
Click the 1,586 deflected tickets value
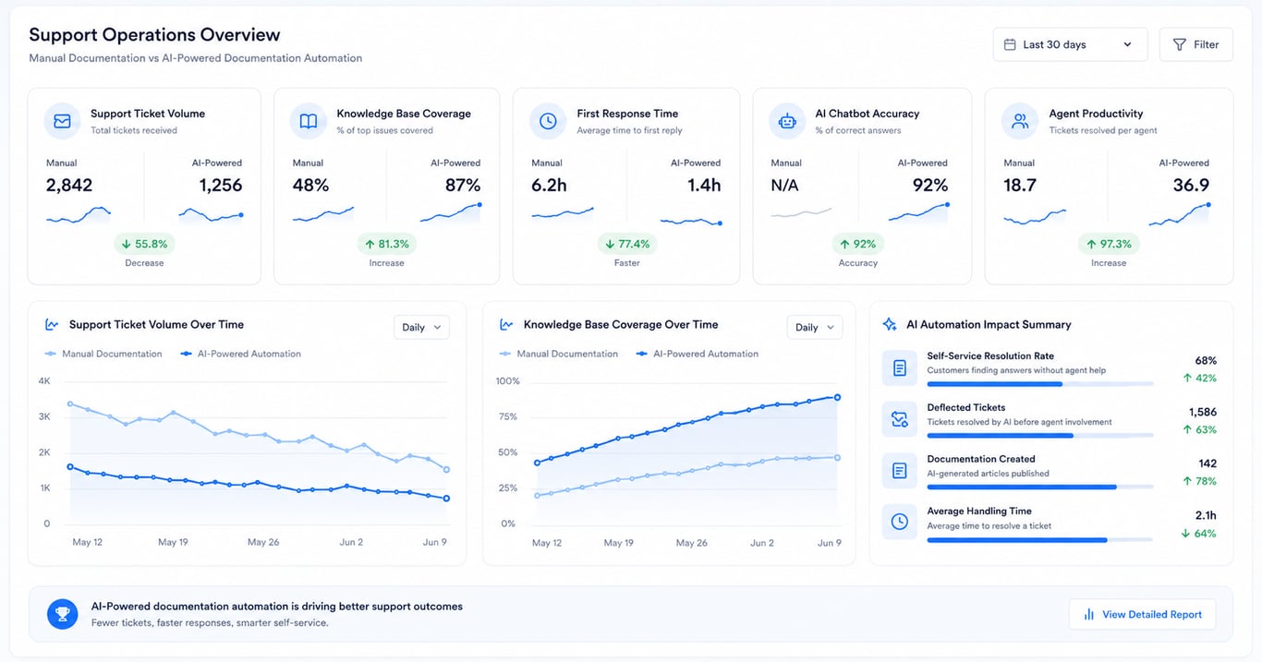(x=1203, y=412)
